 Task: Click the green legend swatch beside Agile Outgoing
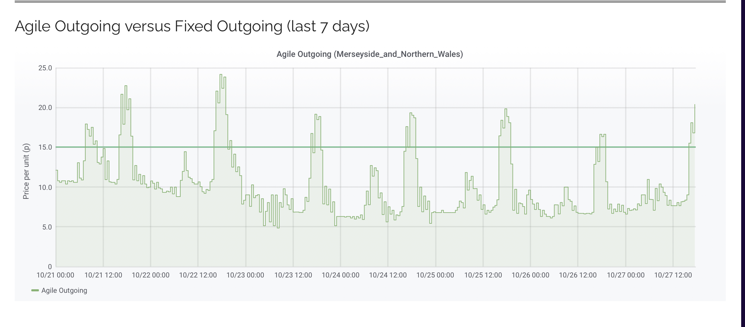35,291
